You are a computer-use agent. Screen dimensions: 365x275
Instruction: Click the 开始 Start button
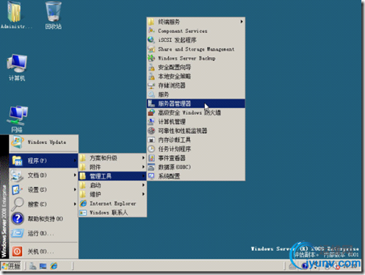(x=11, y=266)
